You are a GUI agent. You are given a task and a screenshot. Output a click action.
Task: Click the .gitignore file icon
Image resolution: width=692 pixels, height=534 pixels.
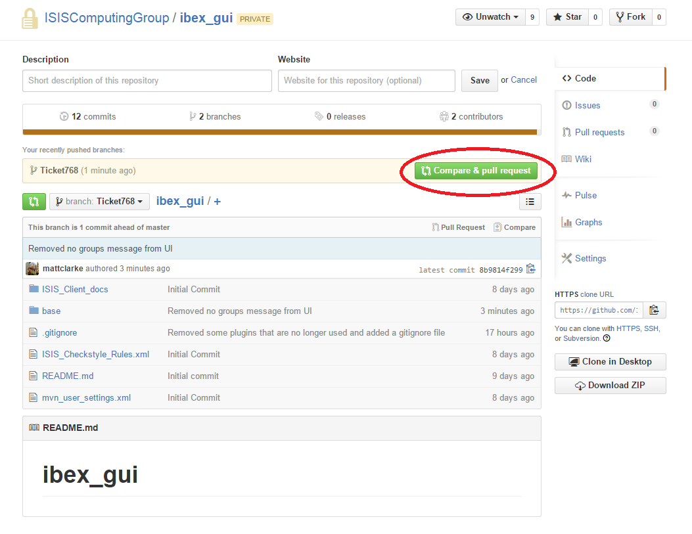[x=33, y=332]
